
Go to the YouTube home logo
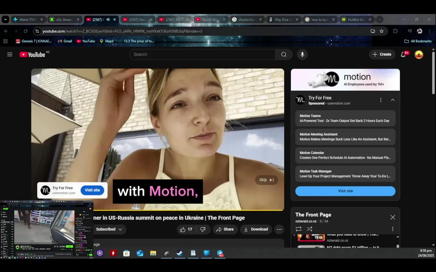[x=32, y=54]
